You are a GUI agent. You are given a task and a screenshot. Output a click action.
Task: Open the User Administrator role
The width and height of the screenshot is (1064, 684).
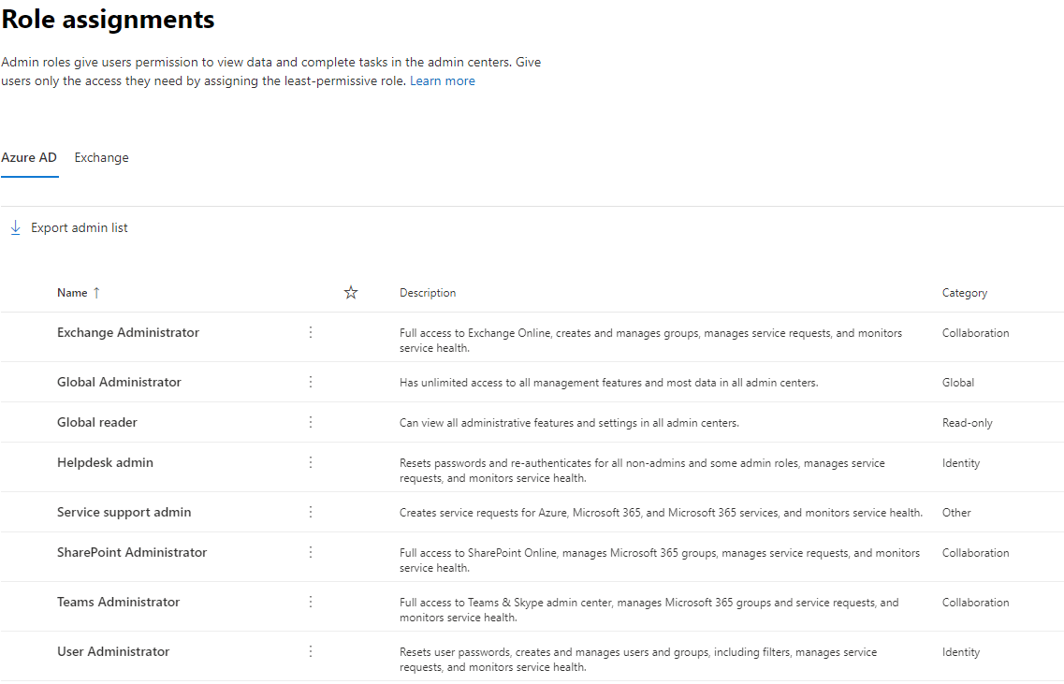tap(113, 651)
